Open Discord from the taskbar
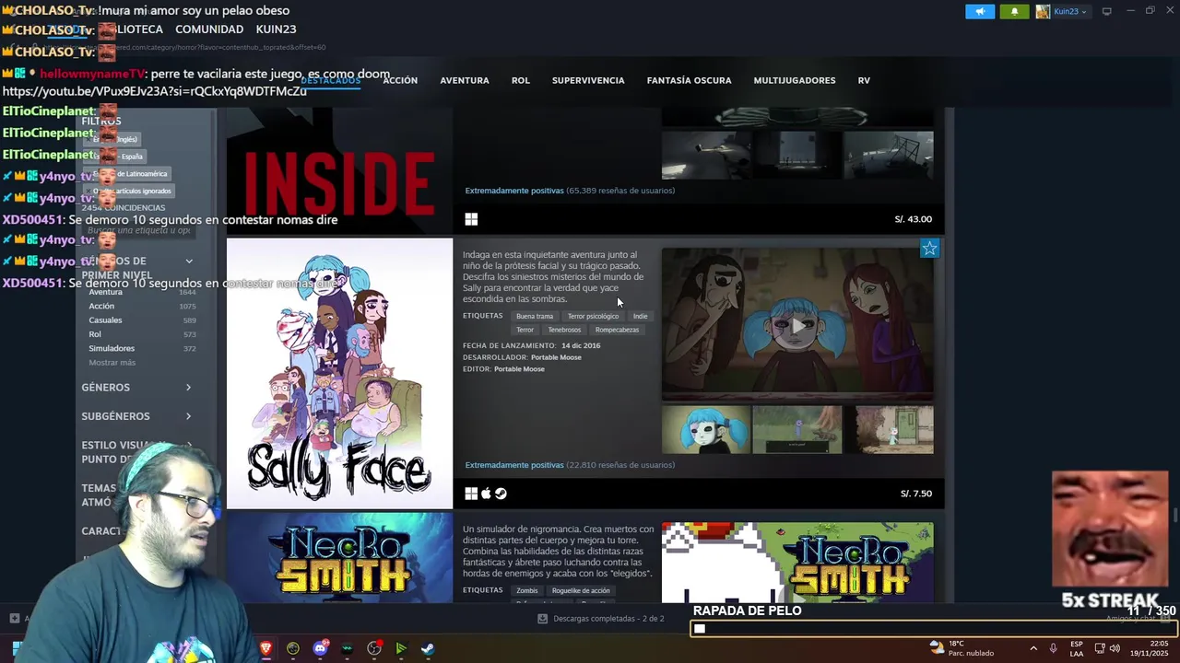Image resolution: width=1180 pixels, height=663 pixels. [320, 648]
